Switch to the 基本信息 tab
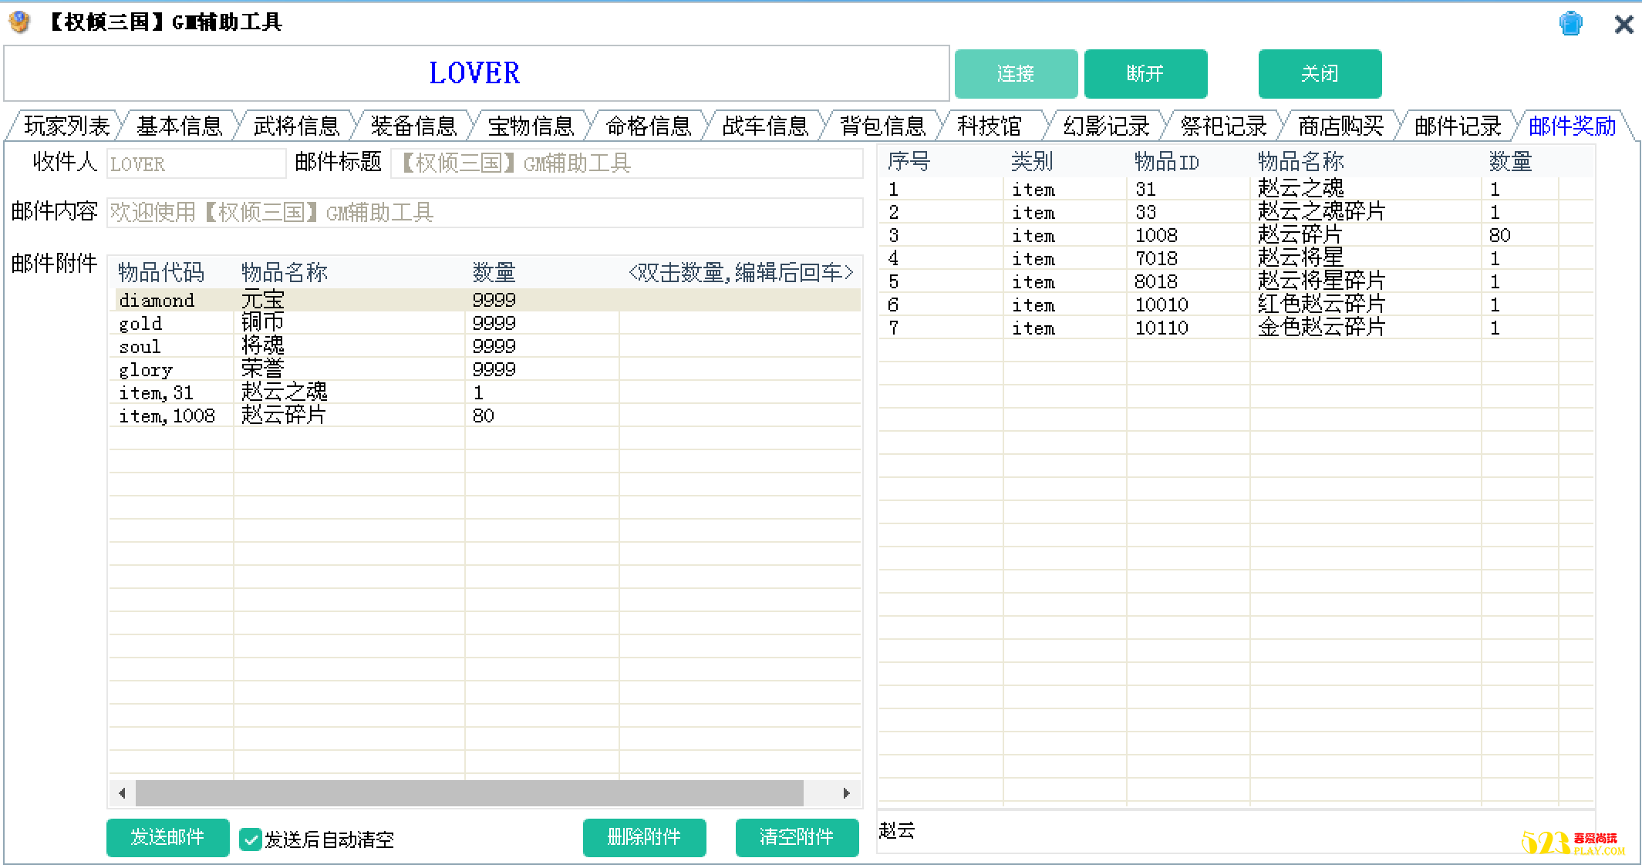Image resolution: width=1642 pixels, height=868 pixels. tap(179, 126)
